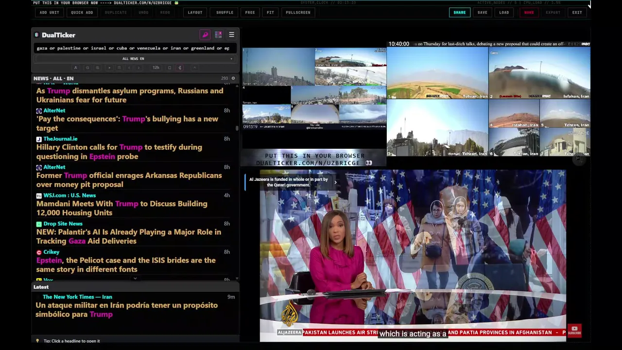Viewport: 622px width, 350px height.
Task: Click the SHUFFLE button
Action: pos(225,12)
